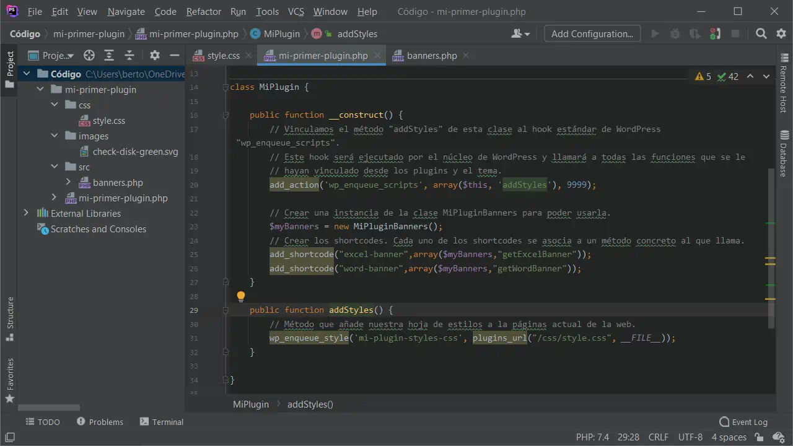Image resolution: width=793 pixels, height=446 pixels.
Task: Select Scratches and Consoles in tree
Action: click(x=92, y=229)
